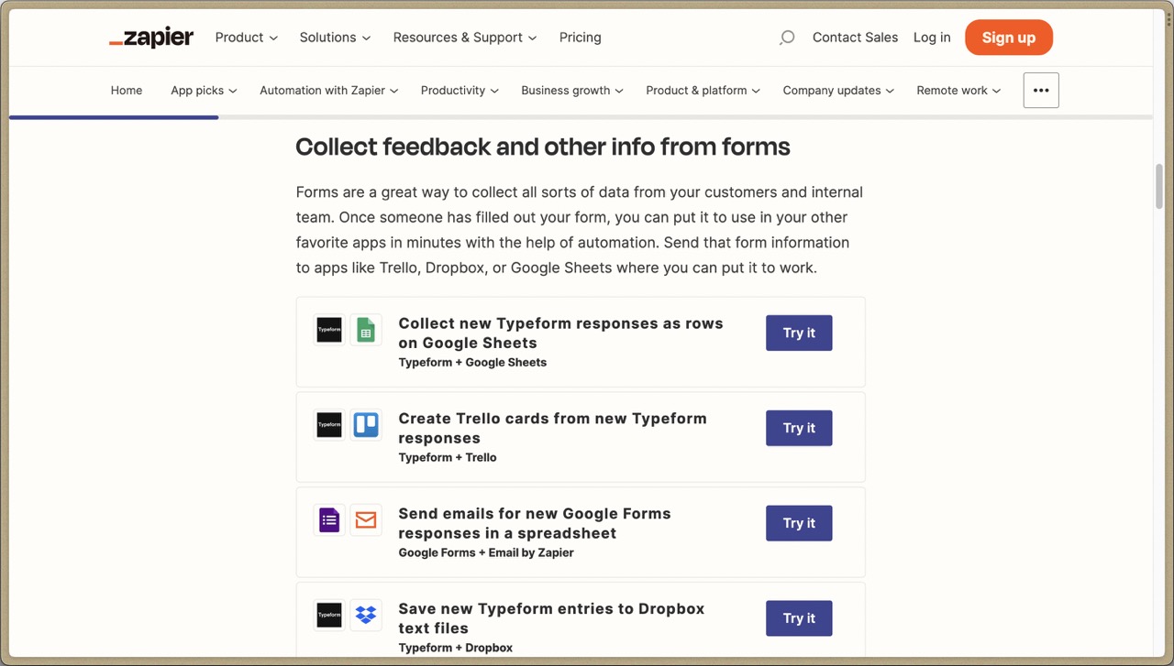Open the search magnifier icon
This screenshot has height=666, width=1174.
pos(786,38)
